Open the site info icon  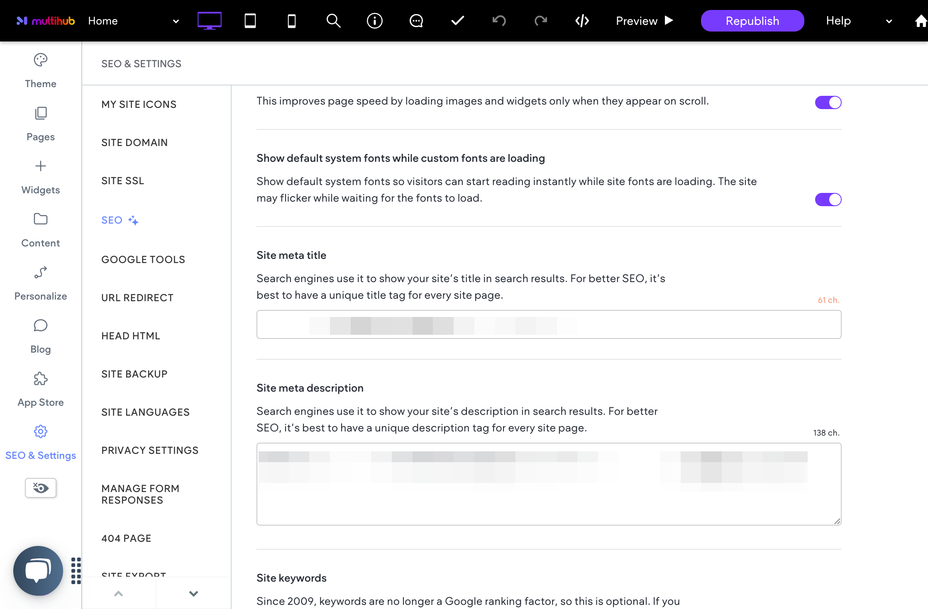375,21
